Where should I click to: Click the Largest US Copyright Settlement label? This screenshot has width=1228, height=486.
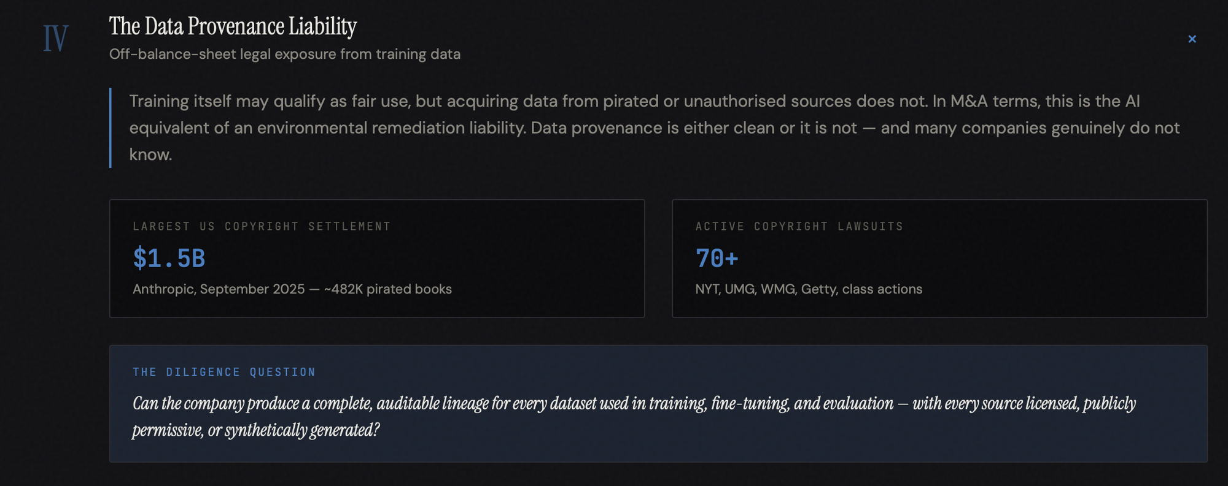click(x=262, y=227)
